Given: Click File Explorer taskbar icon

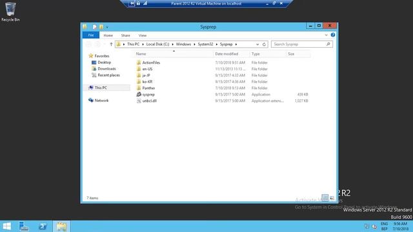Looking at the screenshot, I should click(x=62, y=226).
